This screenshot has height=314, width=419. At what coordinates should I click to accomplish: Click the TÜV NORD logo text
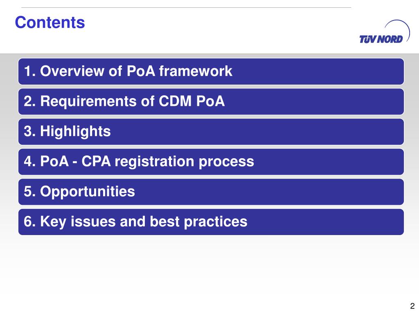click(381, 39)
